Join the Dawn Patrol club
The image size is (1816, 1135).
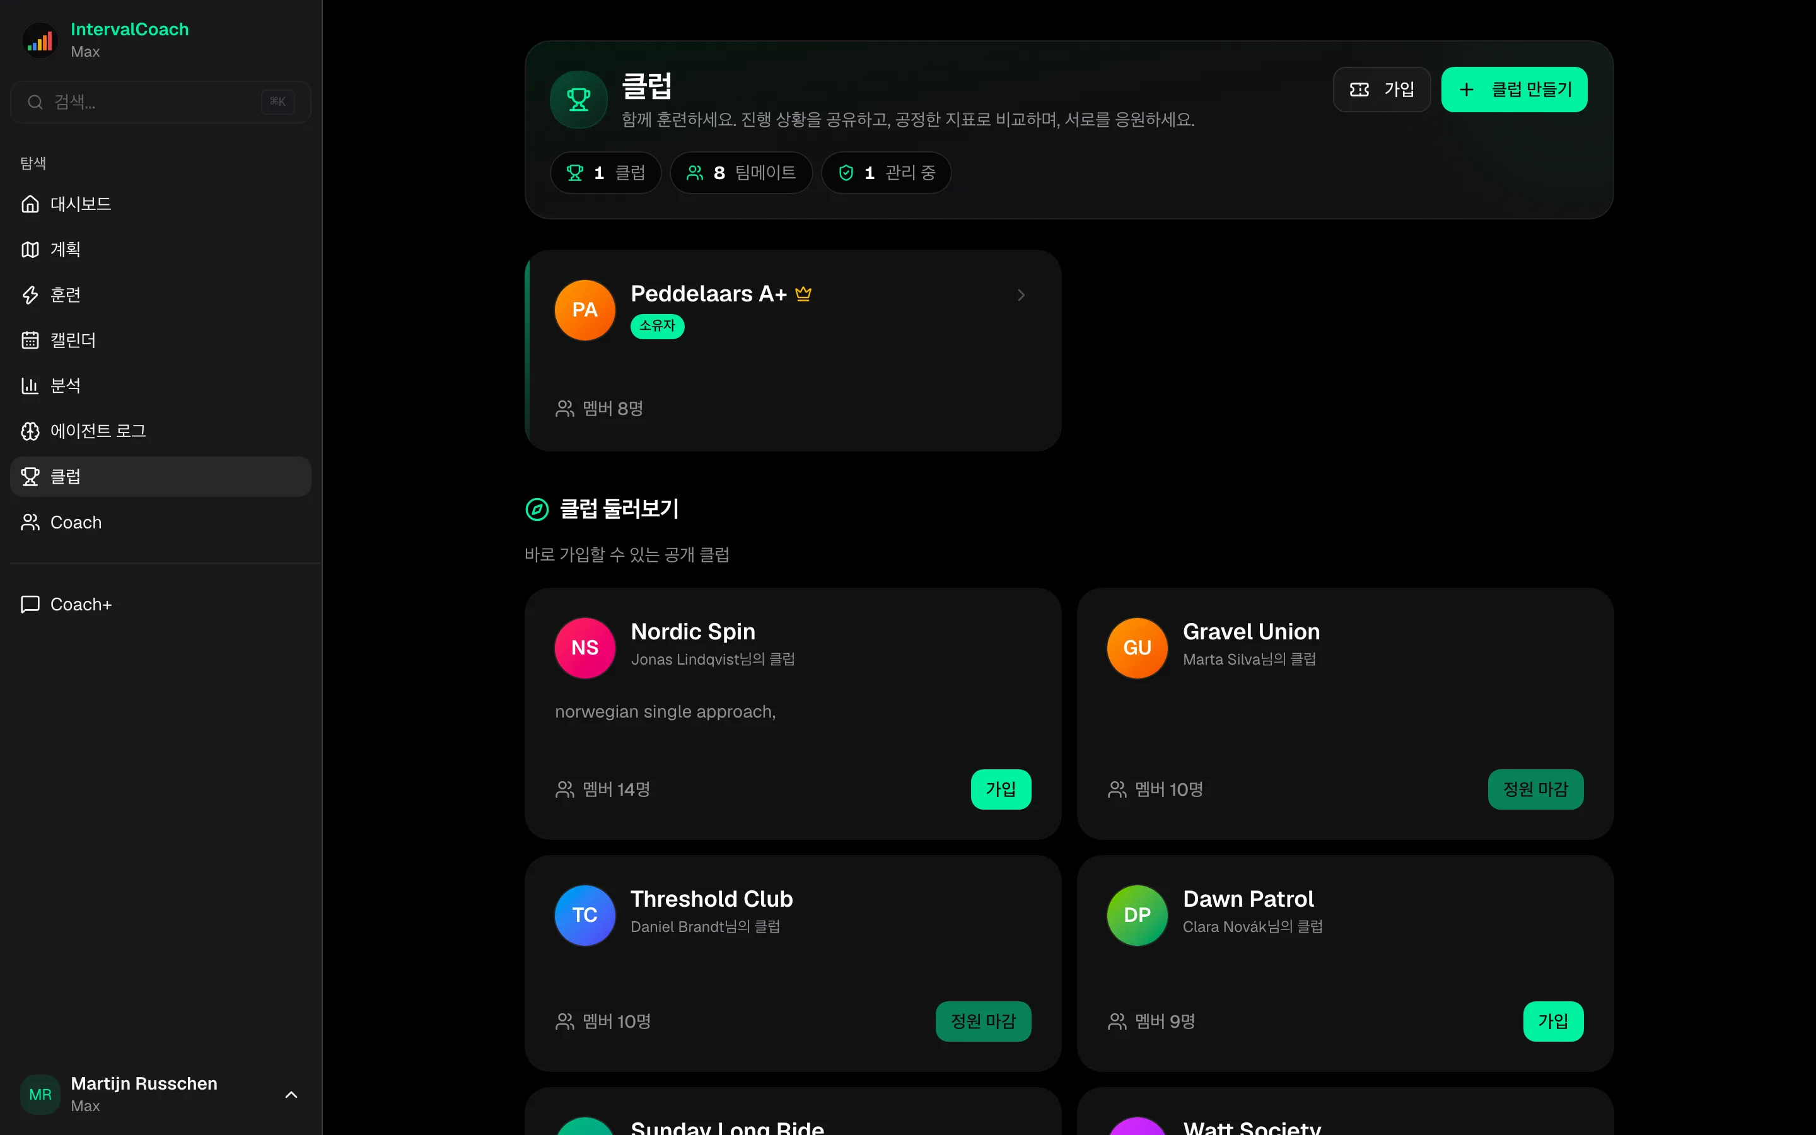pos(1552,1021)
